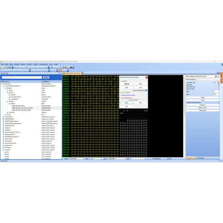Toggle the Calc only checkbox
The width and height of the screenshot is (223, 223).
coord(121,81)
